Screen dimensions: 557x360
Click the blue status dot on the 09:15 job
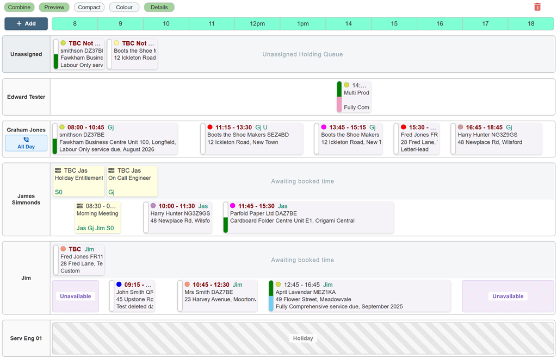coord(119,285)
